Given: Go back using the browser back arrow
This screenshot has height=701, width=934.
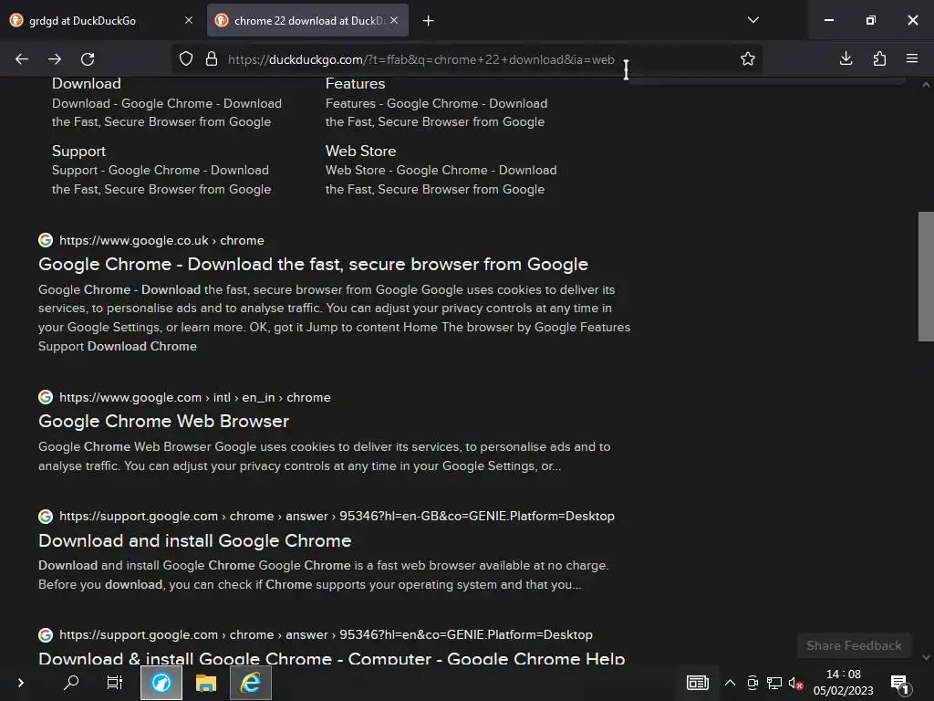Looking at the screenshot, I should click(x=22, y=59).
